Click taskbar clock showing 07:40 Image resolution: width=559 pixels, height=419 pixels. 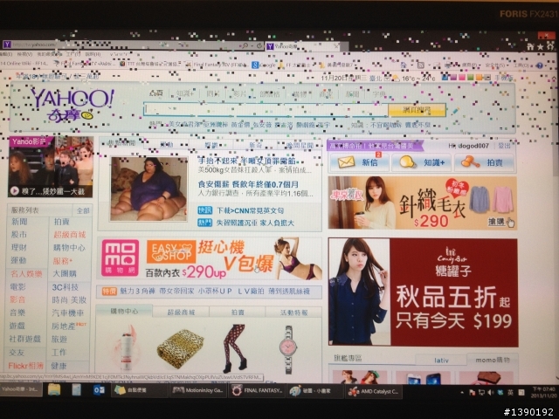point(543,392)
